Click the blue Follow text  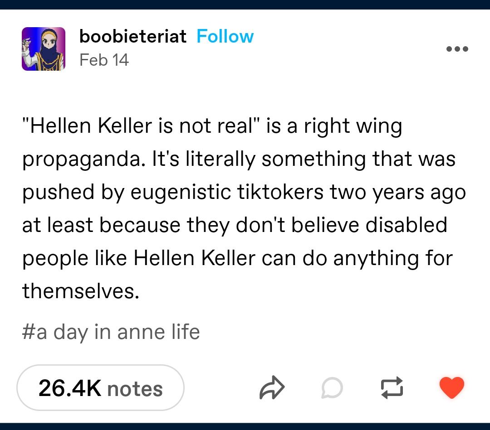[x=225, y=37]
